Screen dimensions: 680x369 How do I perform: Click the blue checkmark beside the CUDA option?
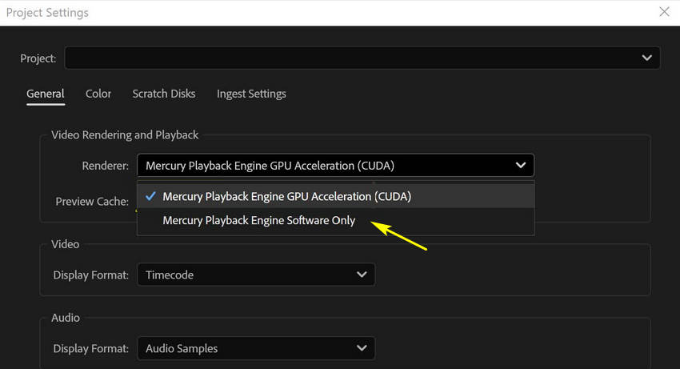tap(150, 196)
